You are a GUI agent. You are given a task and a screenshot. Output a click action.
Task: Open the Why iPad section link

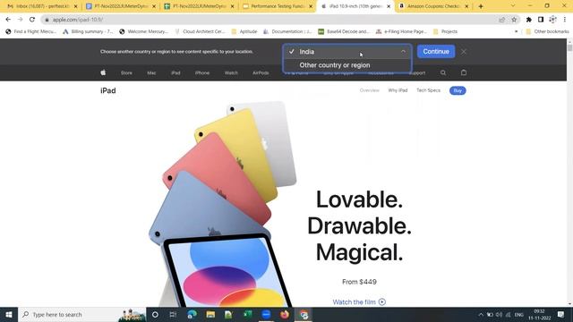(x=398, y=90)
